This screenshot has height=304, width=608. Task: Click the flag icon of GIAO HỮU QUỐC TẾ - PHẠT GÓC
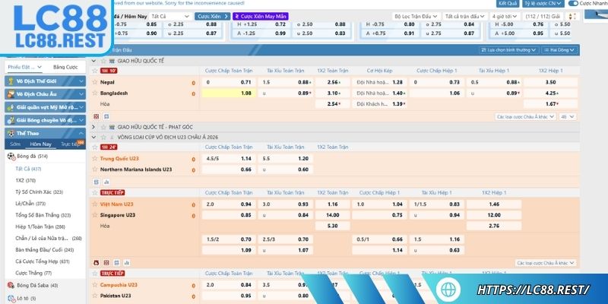pyautogui.click(x=112, y=127)
